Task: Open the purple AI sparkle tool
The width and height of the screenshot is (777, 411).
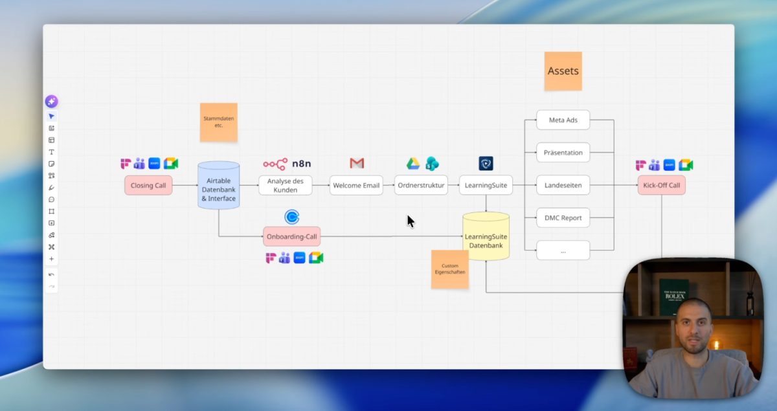Action: coord(51,102)
